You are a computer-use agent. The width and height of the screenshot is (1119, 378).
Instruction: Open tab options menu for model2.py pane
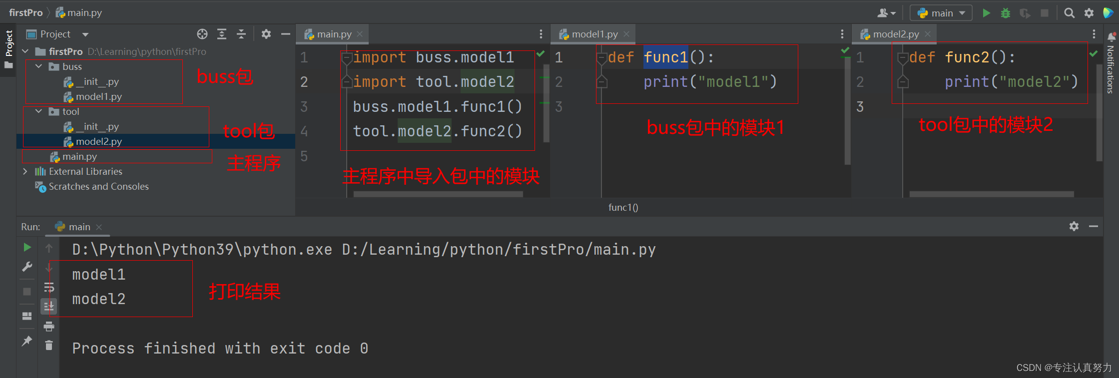(x=1094, y=34)
